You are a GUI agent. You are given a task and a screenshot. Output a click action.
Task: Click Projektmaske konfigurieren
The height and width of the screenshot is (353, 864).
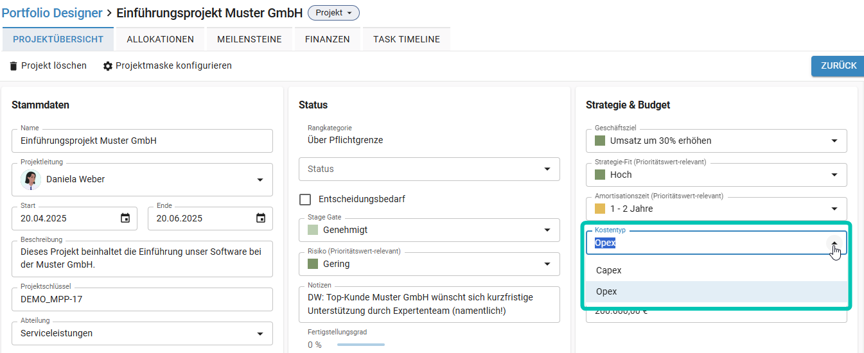pos(168,65)
